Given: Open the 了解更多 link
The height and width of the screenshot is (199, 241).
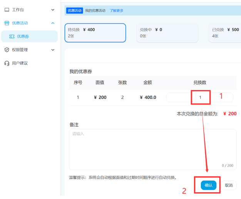Looking at the screenshot, I should coord(117,11).
